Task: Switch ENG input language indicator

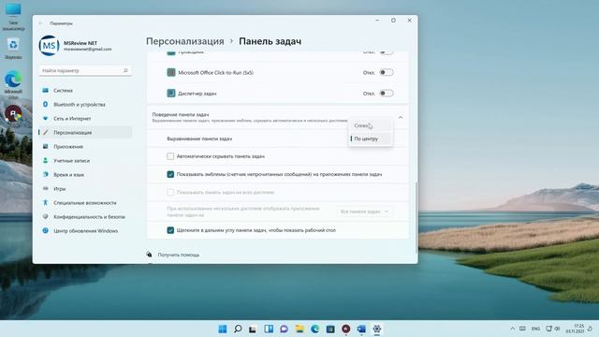Action: [x=535, y=329]
